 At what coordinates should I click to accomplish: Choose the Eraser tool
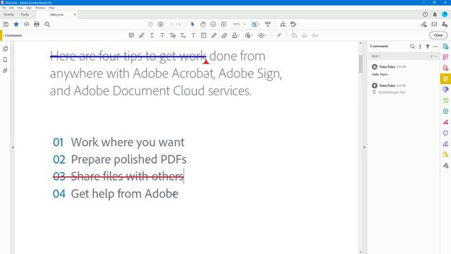tap(224, 35)
